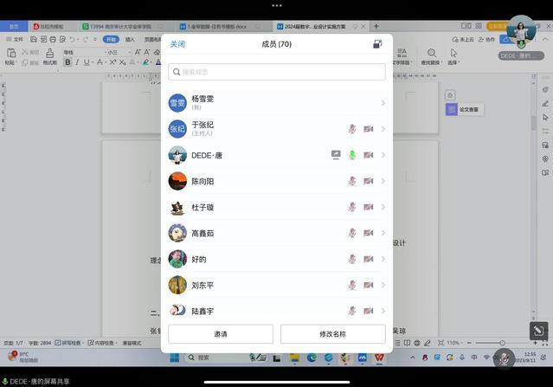The width and height of the screenshot is (553, 387).
Task: Click DEDE·唐's green microphone icon
Action: 352,155
